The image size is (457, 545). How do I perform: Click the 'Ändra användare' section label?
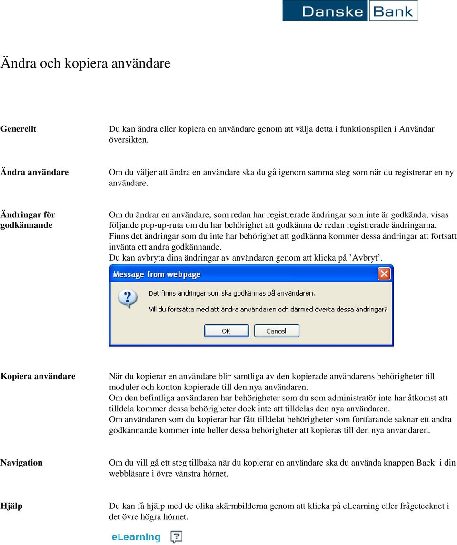point(34,172)
